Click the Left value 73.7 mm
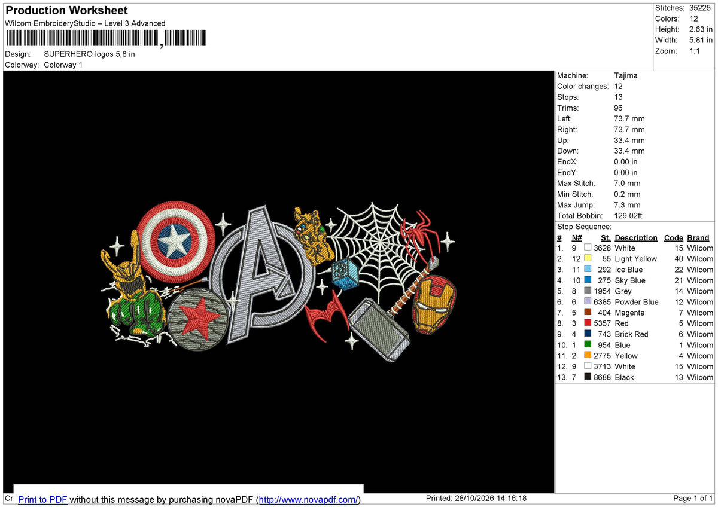 tap(629, 118)
